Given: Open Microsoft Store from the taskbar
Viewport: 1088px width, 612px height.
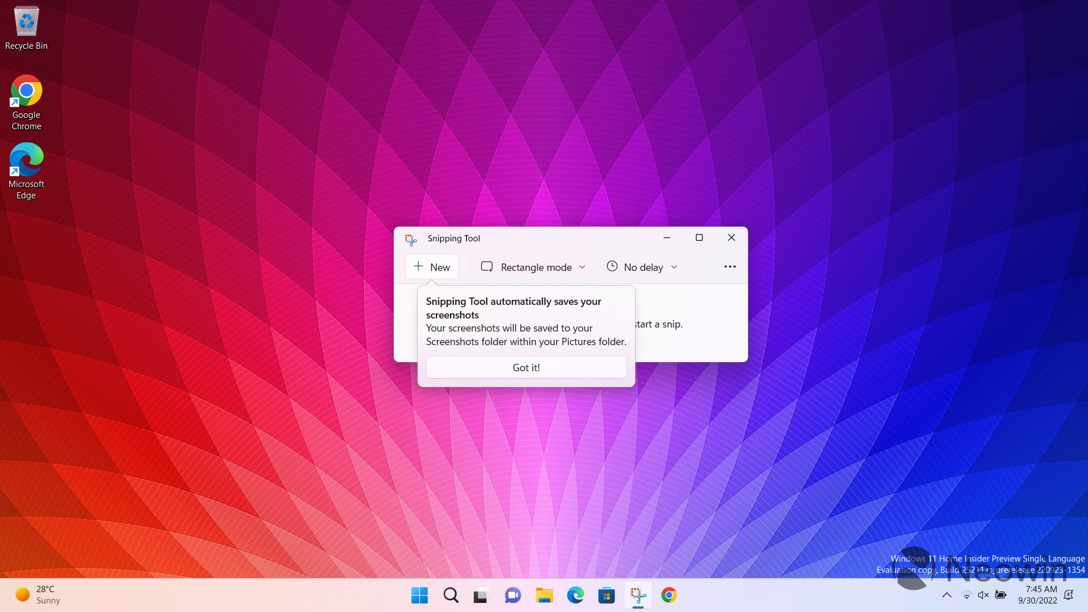Looking at the screenshot, I should click(x=606, y=595).
